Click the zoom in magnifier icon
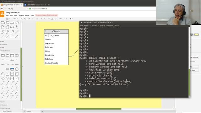This screenshot has width=201, height=113. tap(22, 19)
